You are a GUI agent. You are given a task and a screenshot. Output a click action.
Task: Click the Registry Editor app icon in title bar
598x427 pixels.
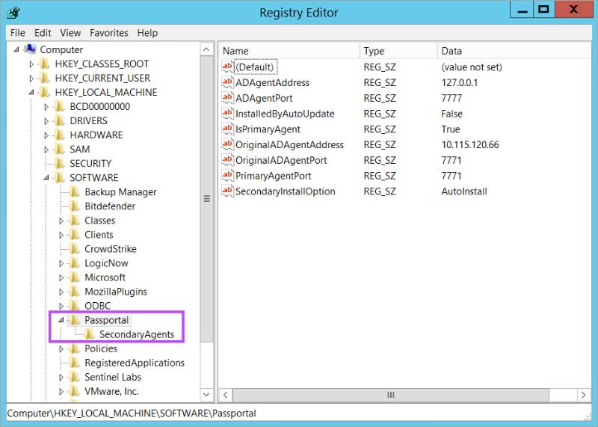coord(13,13)
